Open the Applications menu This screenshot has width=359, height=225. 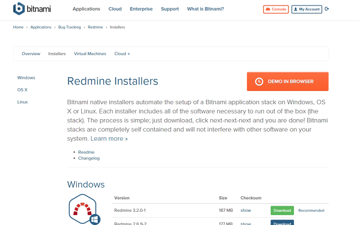[x=86, y=9]
